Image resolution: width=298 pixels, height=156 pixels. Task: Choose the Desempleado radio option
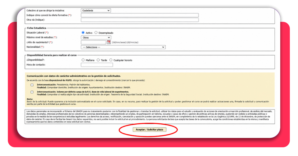click(x=96, y=33)
